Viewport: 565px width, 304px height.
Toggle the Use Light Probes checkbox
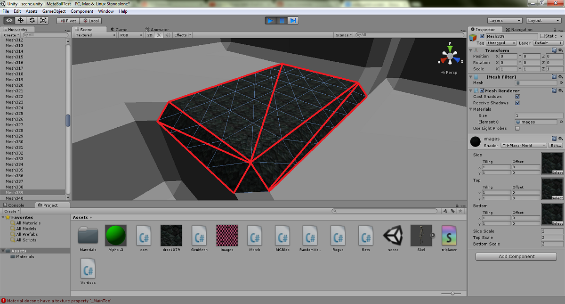click(517, 128)
